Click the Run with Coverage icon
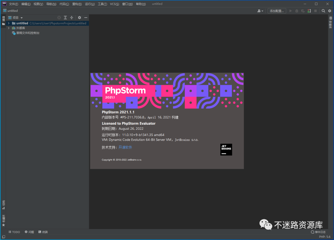 coord(303,11)
